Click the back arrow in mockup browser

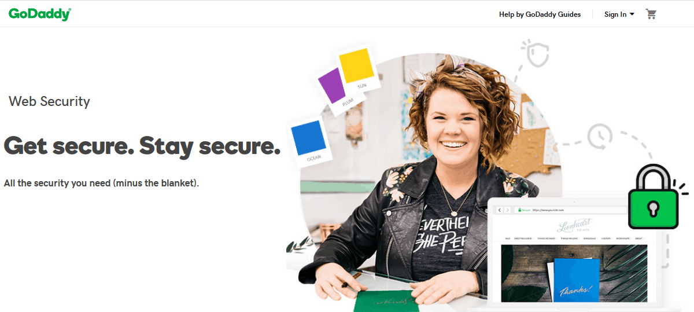tap(500, 210)
